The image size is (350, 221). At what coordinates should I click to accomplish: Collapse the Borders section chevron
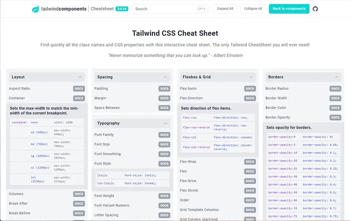(336, 77)
